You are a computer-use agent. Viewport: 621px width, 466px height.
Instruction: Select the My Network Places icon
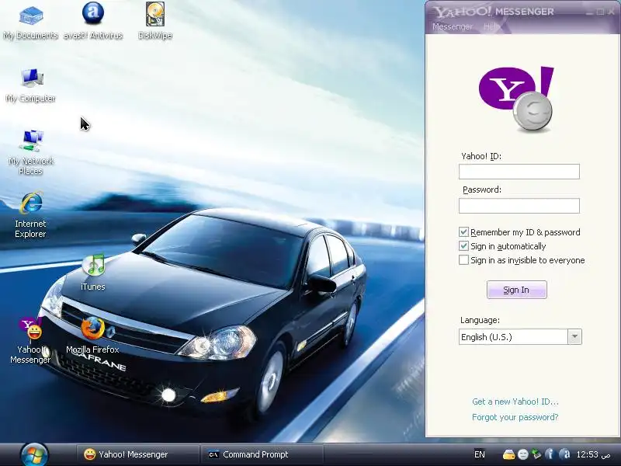point(30,152)
